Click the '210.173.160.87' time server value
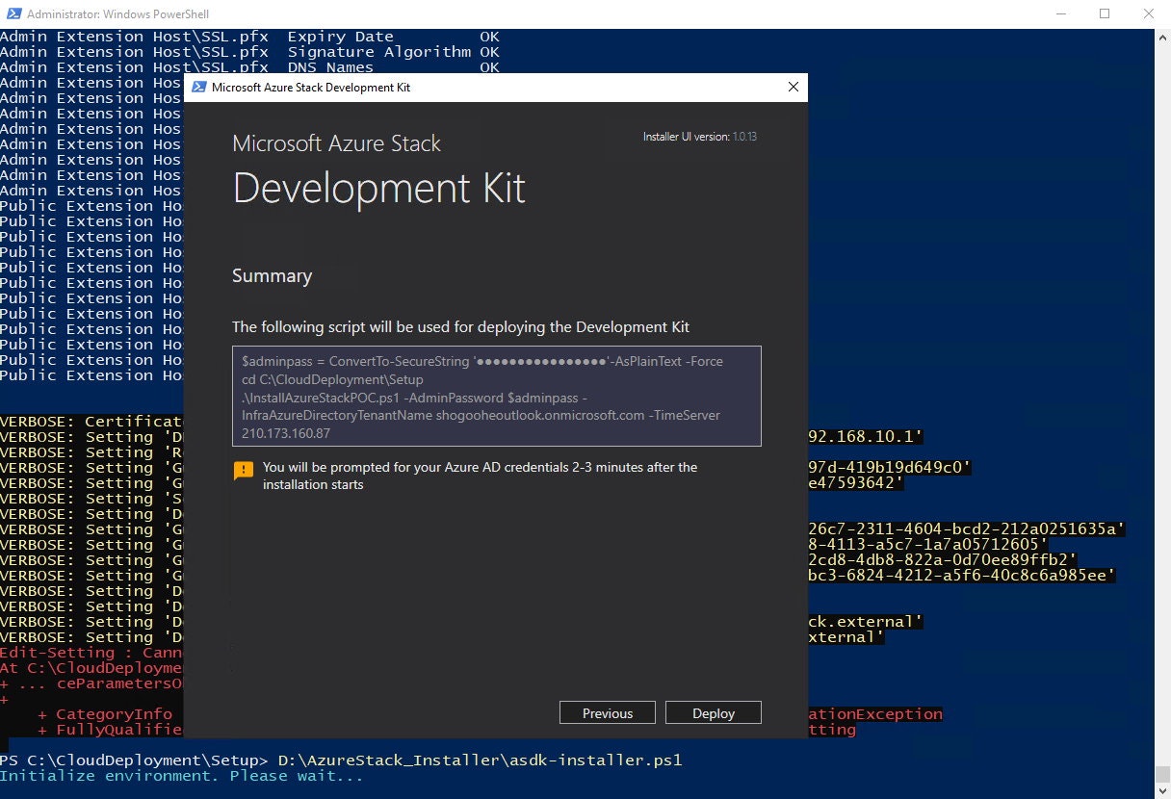 click(286, 433)
